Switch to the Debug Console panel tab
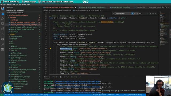 point(76,77)
